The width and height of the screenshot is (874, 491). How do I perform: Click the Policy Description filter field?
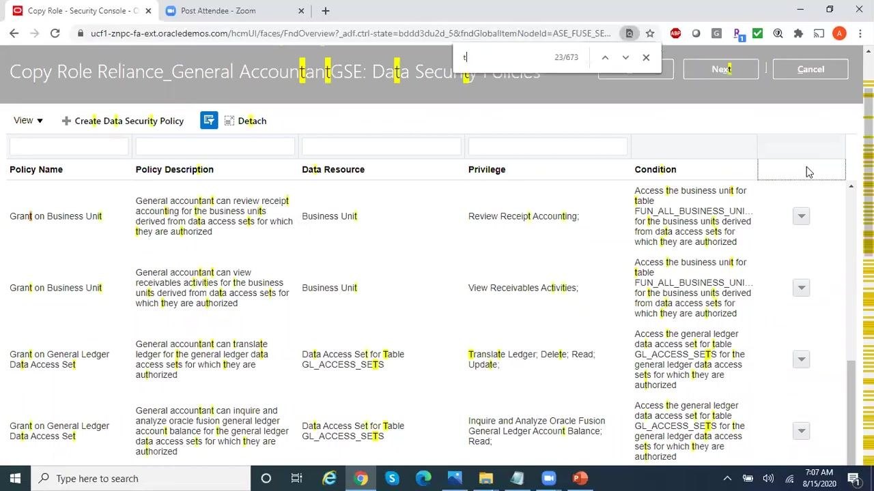(x=215, y=146)
